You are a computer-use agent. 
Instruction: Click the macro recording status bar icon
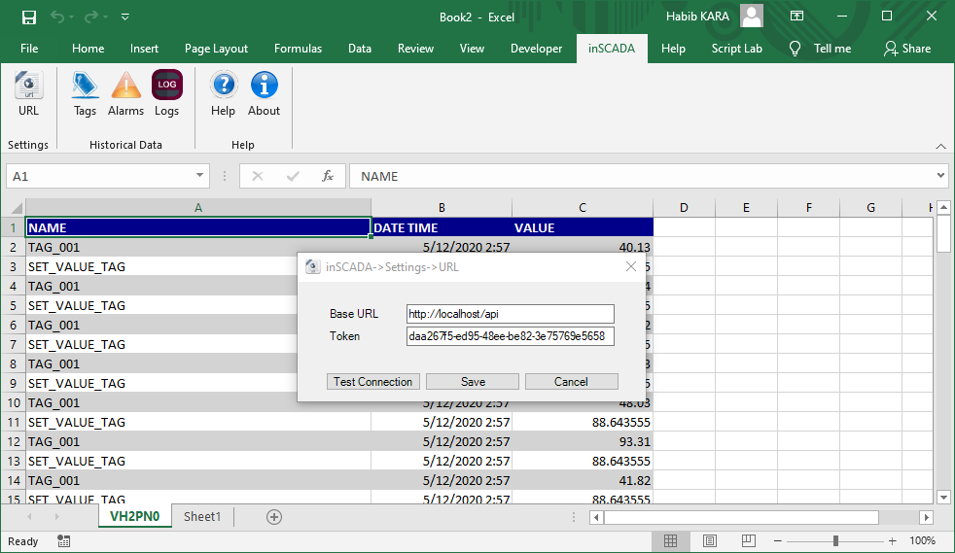[x=64, y=540]
